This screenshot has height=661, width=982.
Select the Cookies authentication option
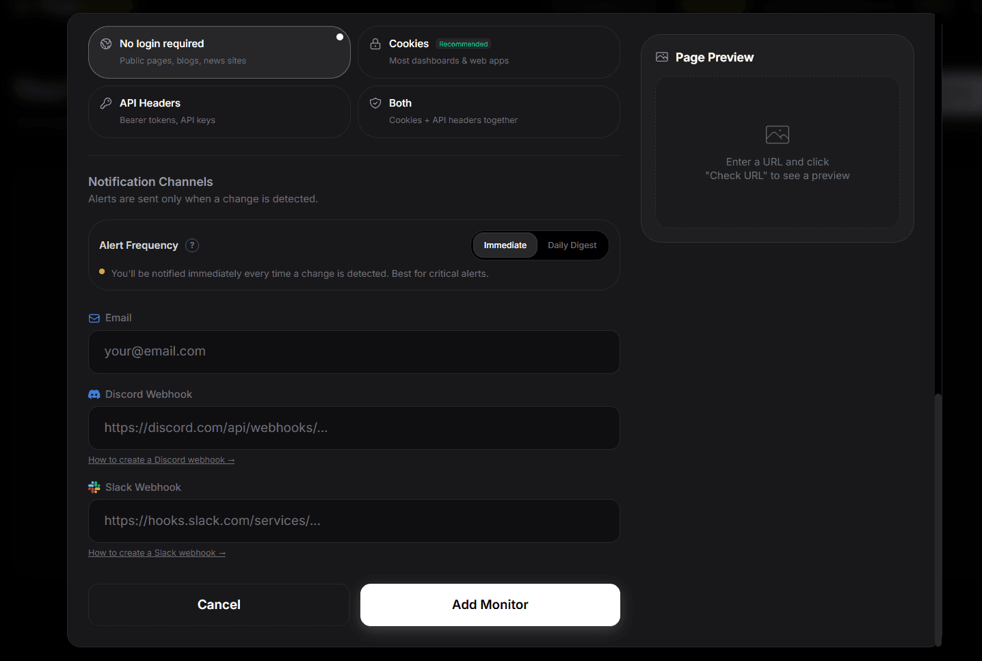[488, 52]
